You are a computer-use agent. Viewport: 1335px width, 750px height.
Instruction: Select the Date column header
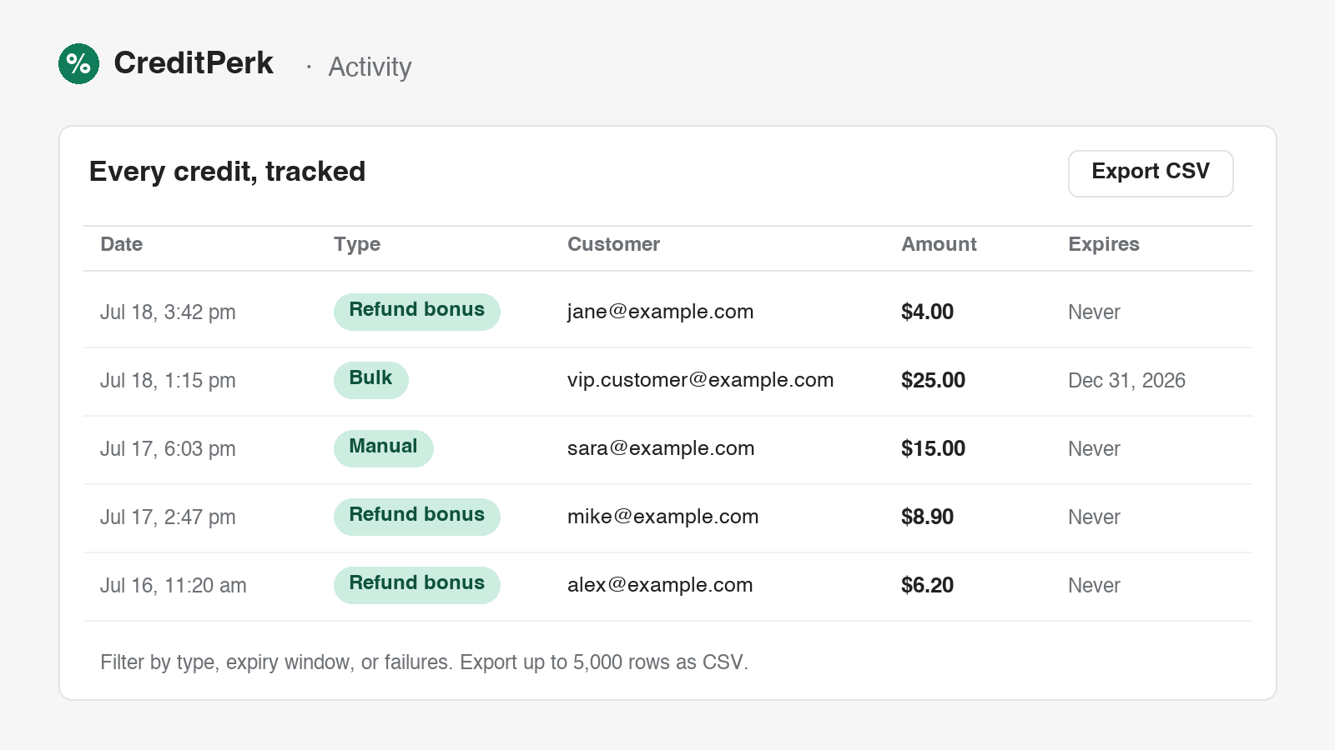[122, 244]
